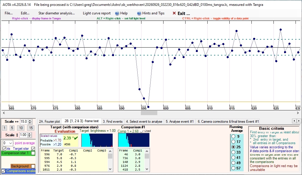The width and height of the screenshot is (302, 175).
Task: Click the light curve horizontal scrollbar thumb
Action: tap(149, 113)
